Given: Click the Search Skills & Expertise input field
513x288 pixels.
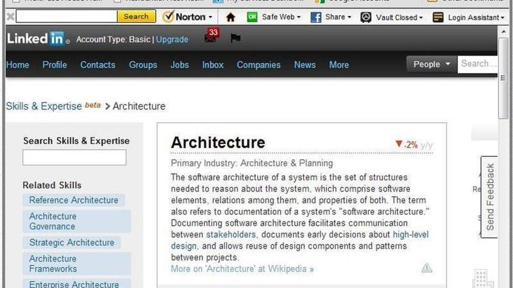Looking at the screenshot, I should pos(74,157).
